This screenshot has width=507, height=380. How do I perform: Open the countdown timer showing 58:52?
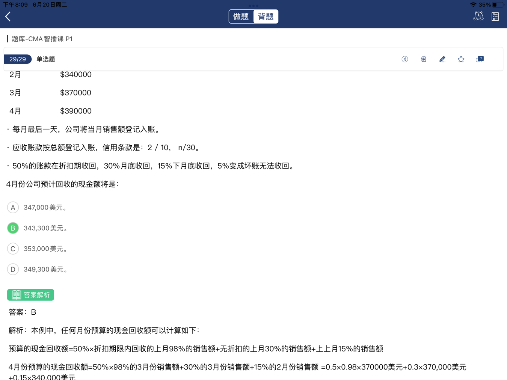[478, 16]
